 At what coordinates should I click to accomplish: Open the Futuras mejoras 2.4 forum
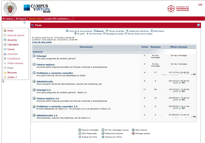(x=48, y=98)
